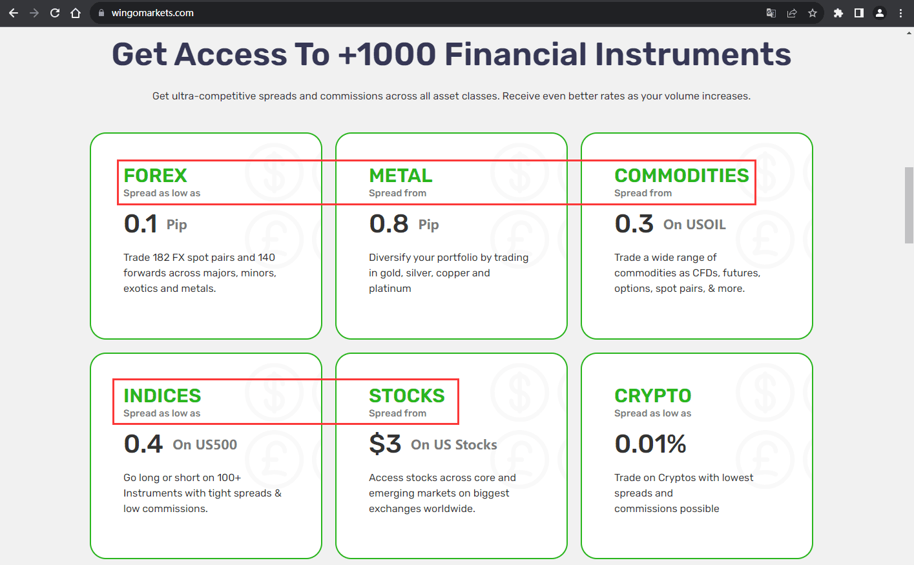This screenshot has width=914, height=565.
Task: Open the profile avatar icon
Action: pyautogui.click(x=880, y=13)
